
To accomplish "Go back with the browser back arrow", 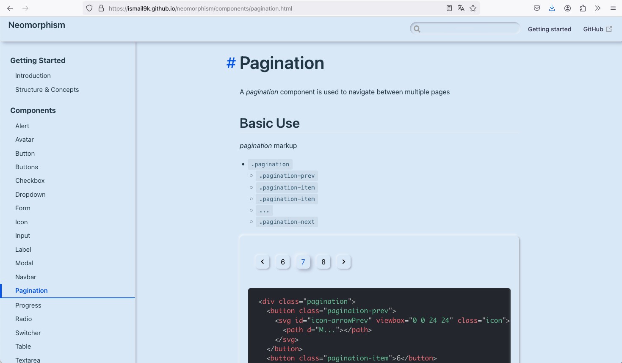I will (x=10, y=8).
